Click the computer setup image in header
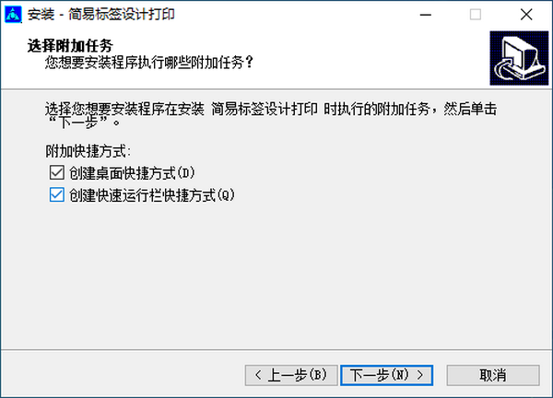This screenshot has width=553, height=398. (519, 58)
